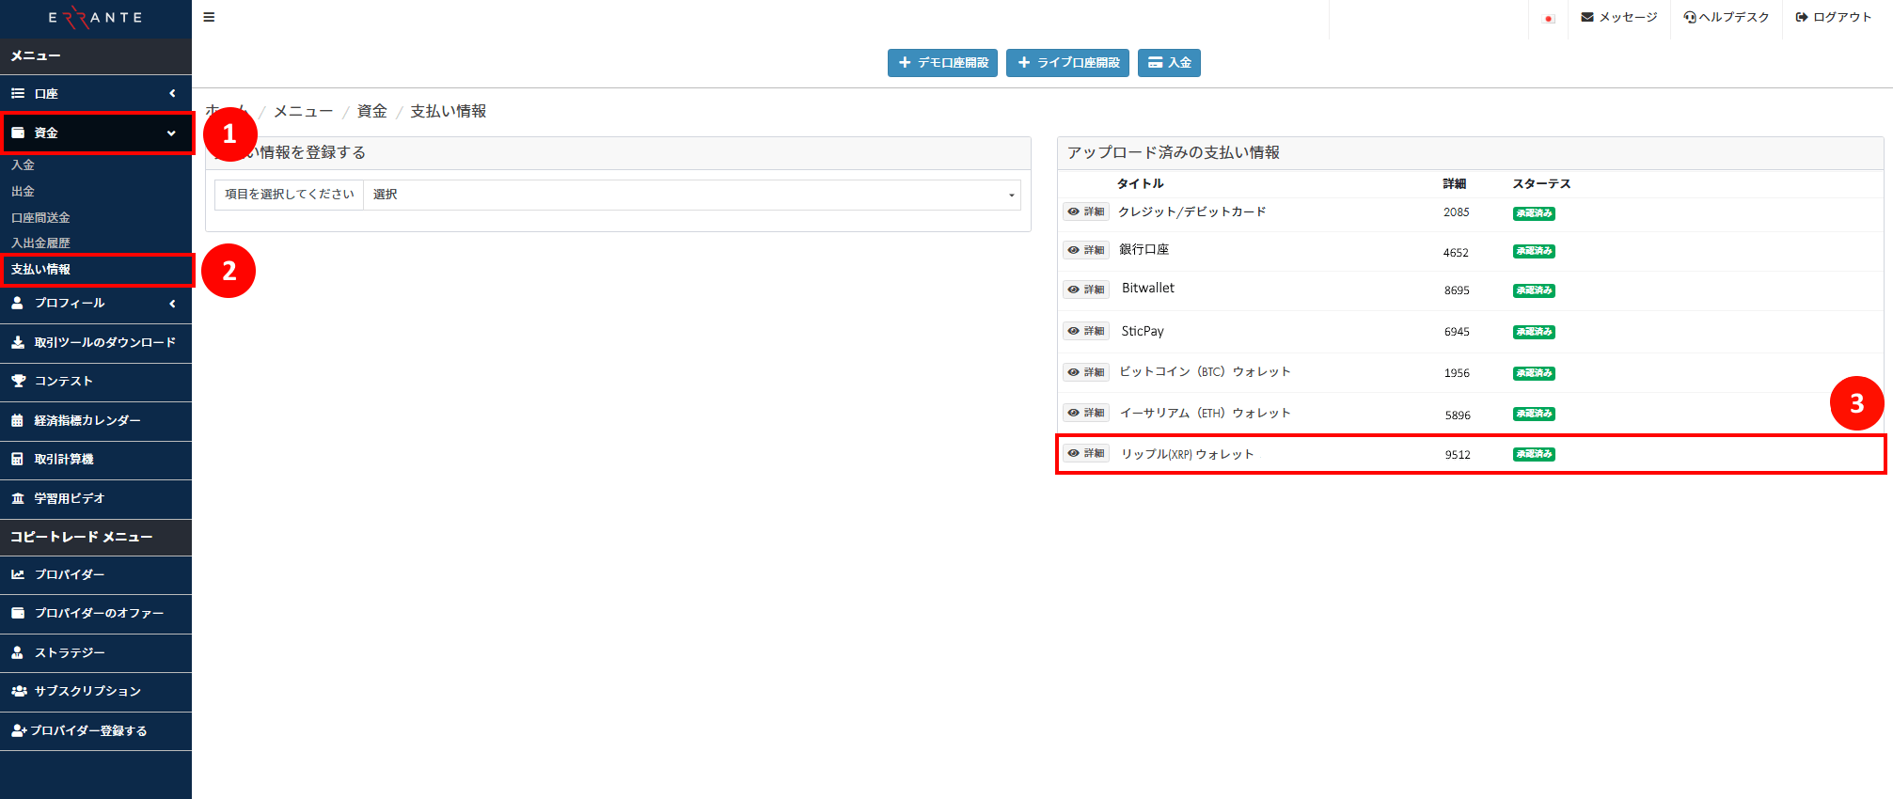
Task: Click the クレジット/デビットカード title
Action: point(1192,211)
